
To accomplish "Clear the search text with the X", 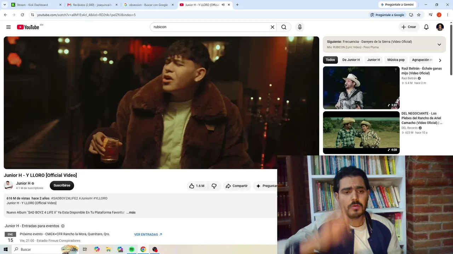I will tap(273, 27).
